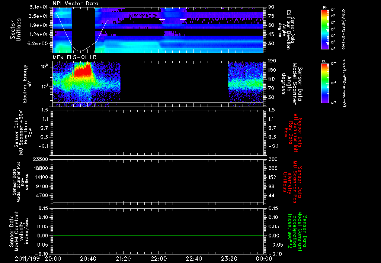The height and width of the screenshot is (263, 381).
Task: Click the 75 degree sun elevation tick
Action: click(x=271, y=16)
